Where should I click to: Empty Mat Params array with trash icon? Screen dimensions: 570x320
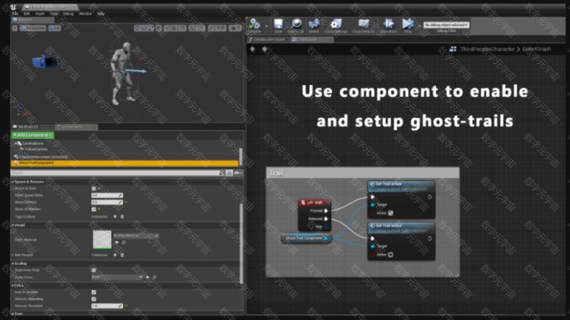(122, 255)
